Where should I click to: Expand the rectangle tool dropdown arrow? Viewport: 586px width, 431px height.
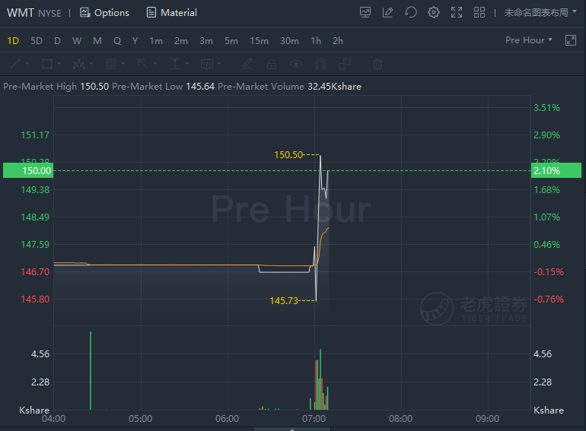coord(59,64)
